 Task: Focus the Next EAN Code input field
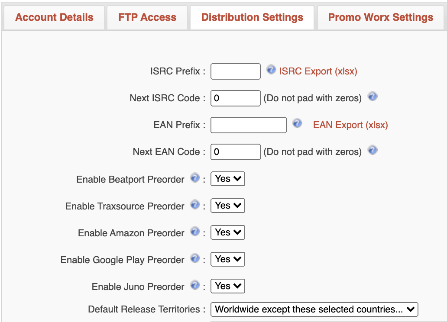236,152
